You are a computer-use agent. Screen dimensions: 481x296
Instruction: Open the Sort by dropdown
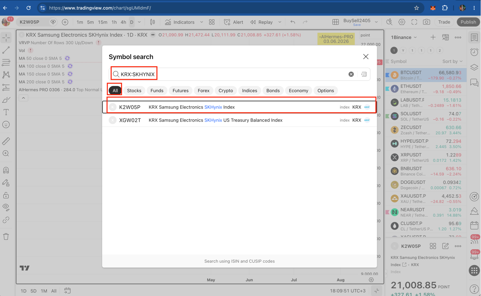click(453, 61)
